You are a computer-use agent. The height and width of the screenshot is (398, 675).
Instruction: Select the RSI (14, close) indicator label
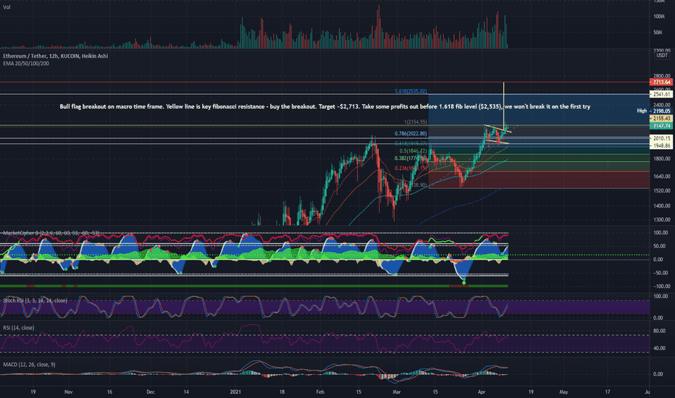[x=19, y=327]
